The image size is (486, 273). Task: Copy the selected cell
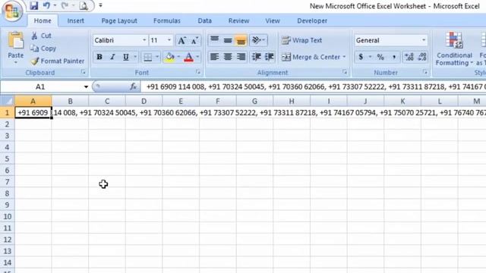coord(43,49)
